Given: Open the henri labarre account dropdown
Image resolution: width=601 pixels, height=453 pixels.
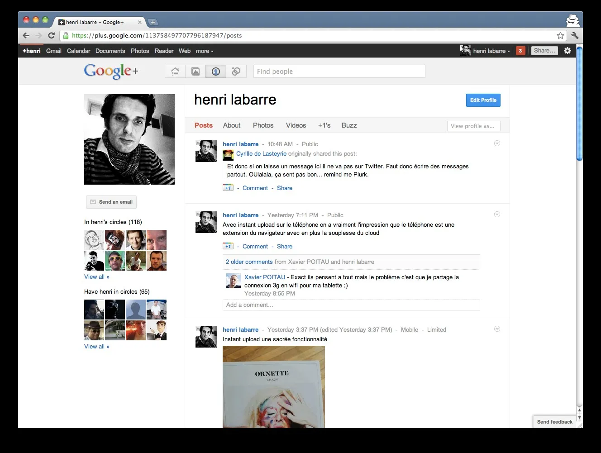Looking at the screenshot, I should (x=491, y=51).
